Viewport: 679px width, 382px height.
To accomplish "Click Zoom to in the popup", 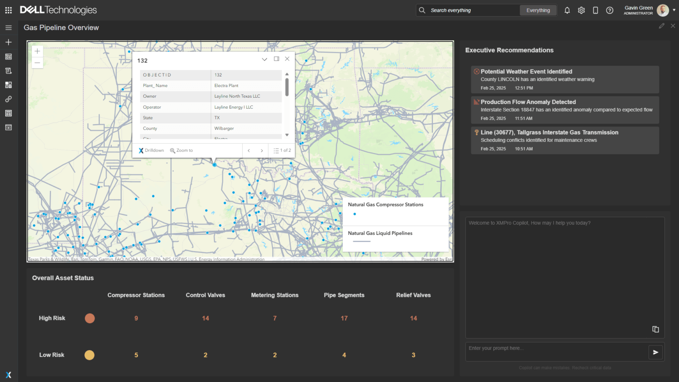I will 182,150.
